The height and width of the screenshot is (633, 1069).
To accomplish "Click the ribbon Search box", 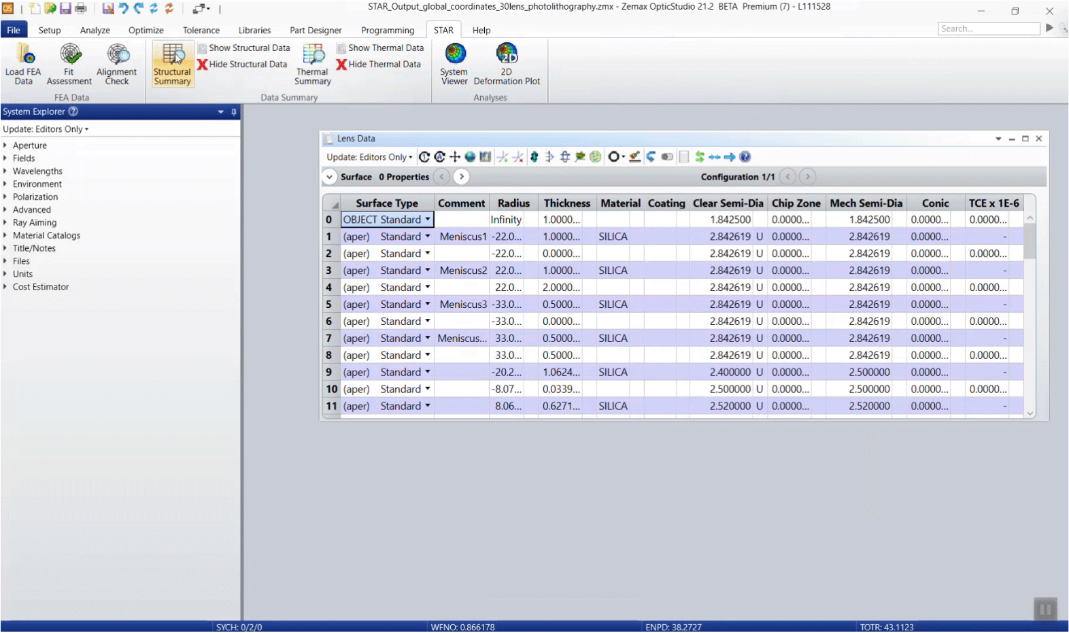I will 989,29.
